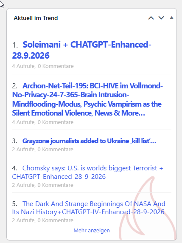Open the Chomsky says U.S. biggest Terrorist post
The image size is (182, 243).
(x=87, y=172)
